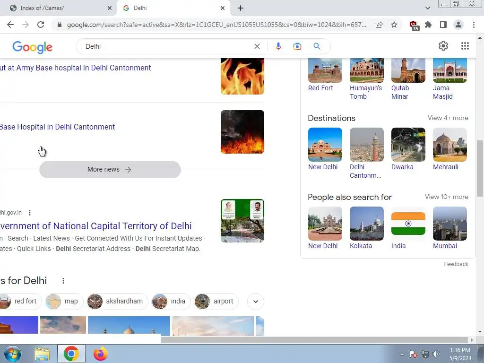Run search with magnifying glass icon
Image resolution: width=484 pixels, height=363 pixels.
[317, 46]
